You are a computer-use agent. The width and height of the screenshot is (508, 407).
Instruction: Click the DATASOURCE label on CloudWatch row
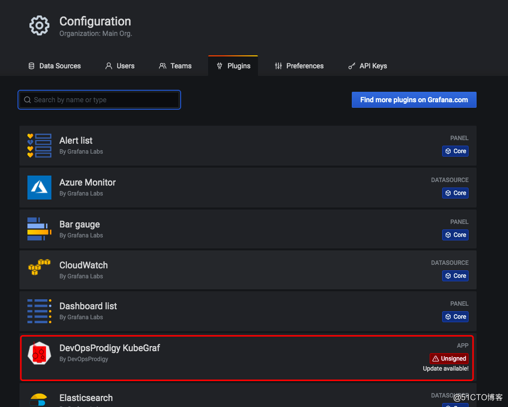point(450,263)
